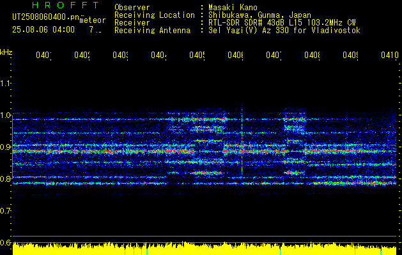The height and width of the screenshot is (255, 402).
Task: Click the 0403 time marker on the axis
Action: pyautogui.click(x=121, y=55)
